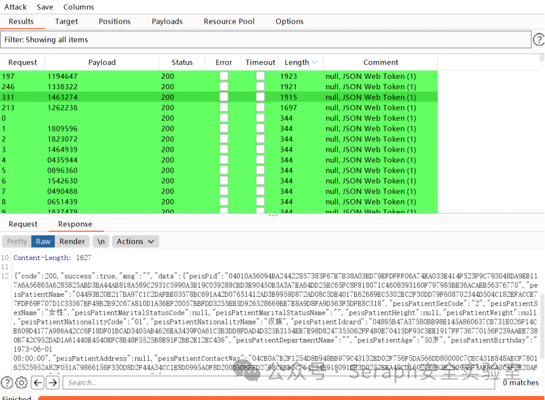Select the Pretty view button
Screen dimensions: 545x400
pyautogui.click(x=16, y=241)
